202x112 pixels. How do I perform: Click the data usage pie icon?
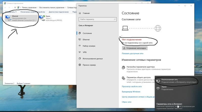(x=80, y=58)
